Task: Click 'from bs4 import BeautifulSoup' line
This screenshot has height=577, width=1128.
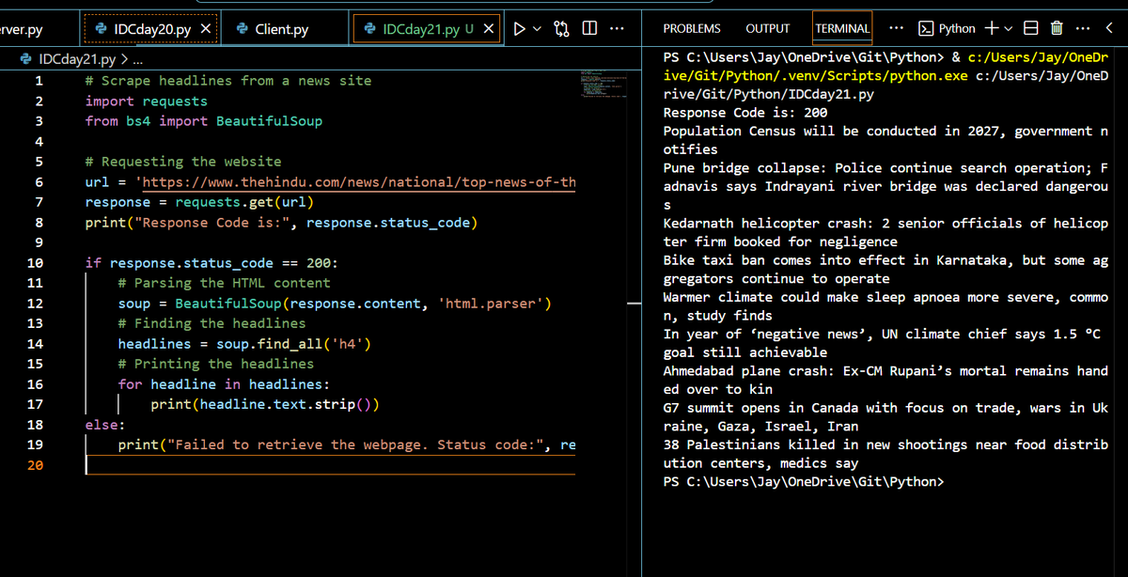Action: tap(203, 121)
